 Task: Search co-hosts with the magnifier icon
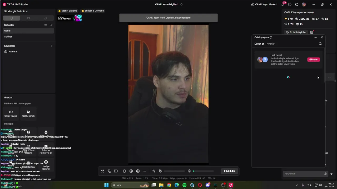pyautogui.click(x=320, y=44)
